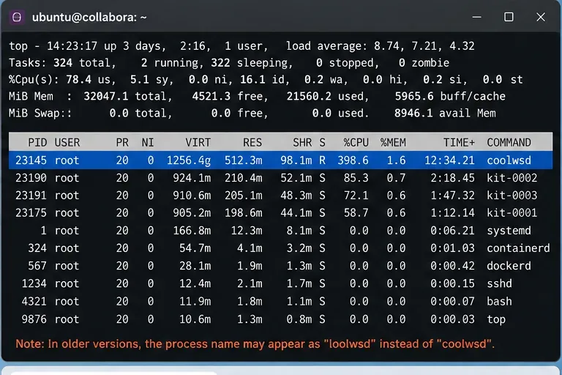Click PID 23145 in highlighted row
562x375 pixels.
[x=31, y=160]
